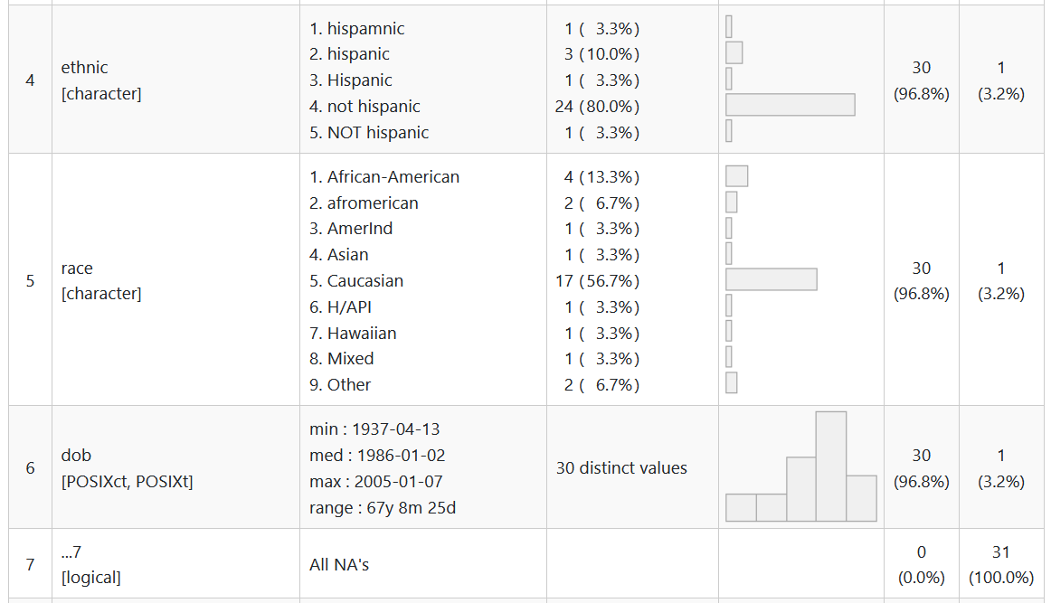Click the '31 (100.0%)' missing count
Viewport: 1051px width, 603px height.
click(1000, 564)
